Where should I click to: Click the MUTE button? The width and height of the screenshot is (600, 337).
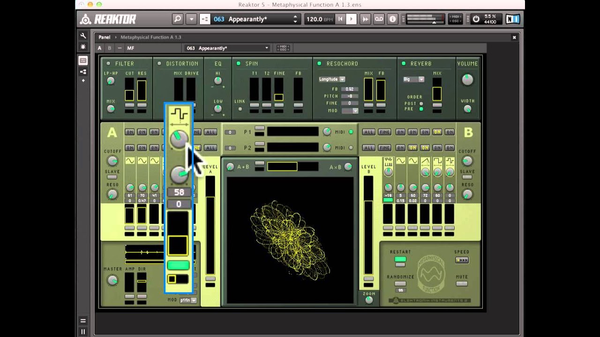tap(462, 284)
